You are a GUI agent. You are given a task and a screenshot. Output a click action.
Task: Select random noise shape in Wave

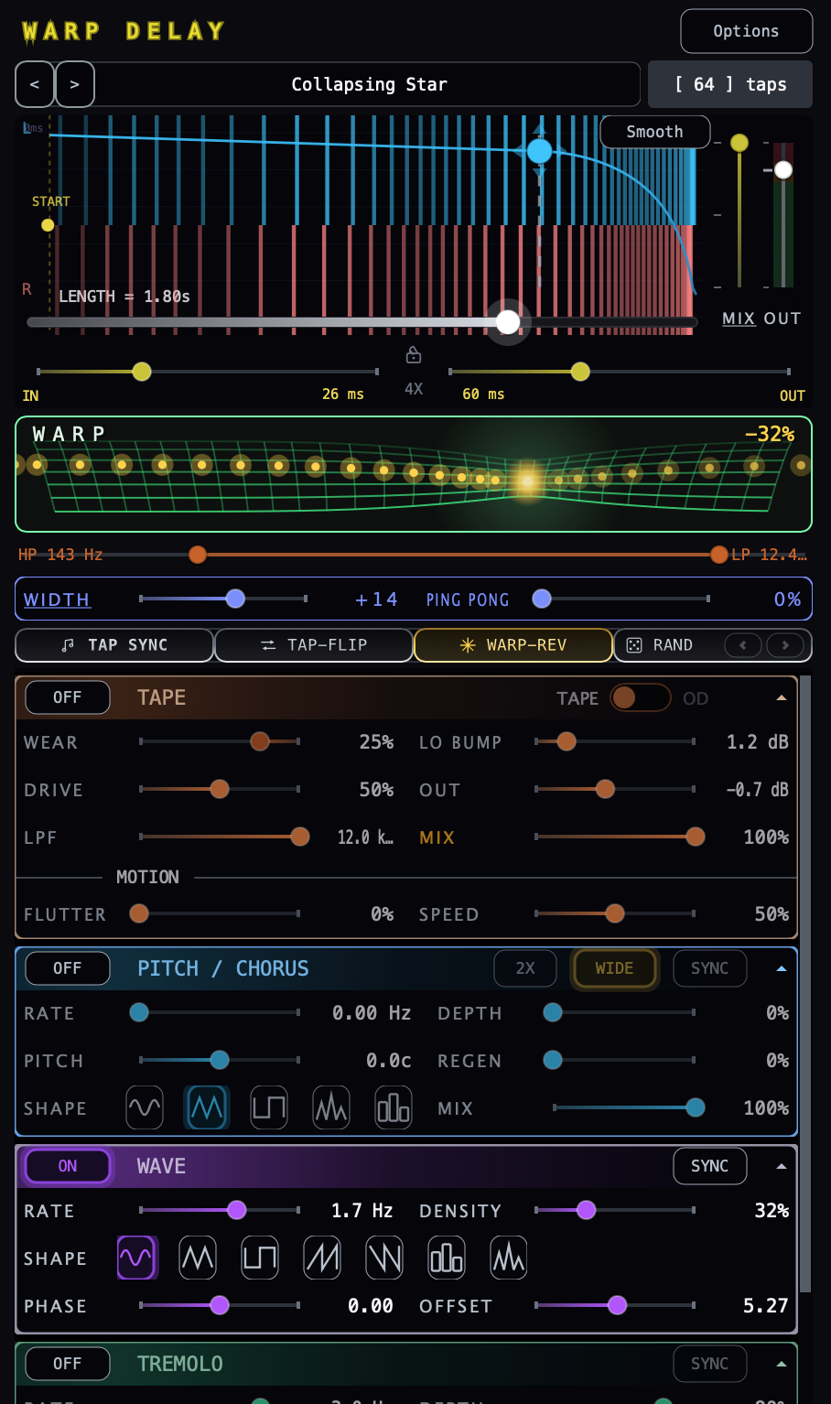tap(509, 1258)
